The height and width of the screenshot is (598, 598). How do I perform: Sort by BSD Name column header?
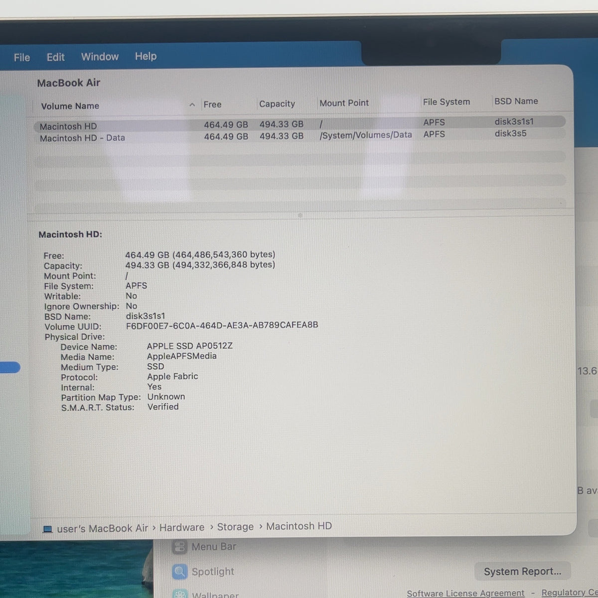(516, 101)
